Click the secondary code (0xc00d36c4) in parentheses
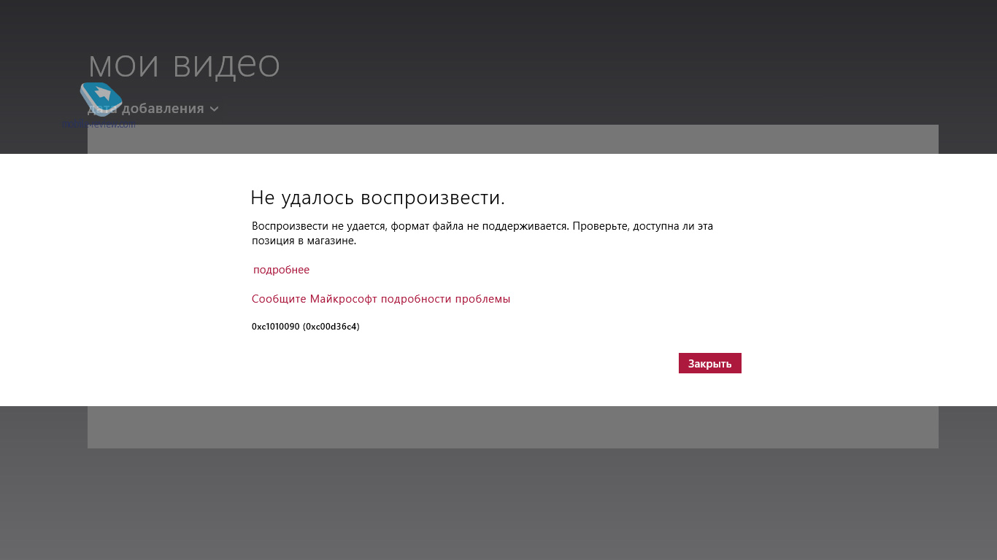The width and height of the screenshot is (997, 560). pyautogui.click(x=331, y=327)
